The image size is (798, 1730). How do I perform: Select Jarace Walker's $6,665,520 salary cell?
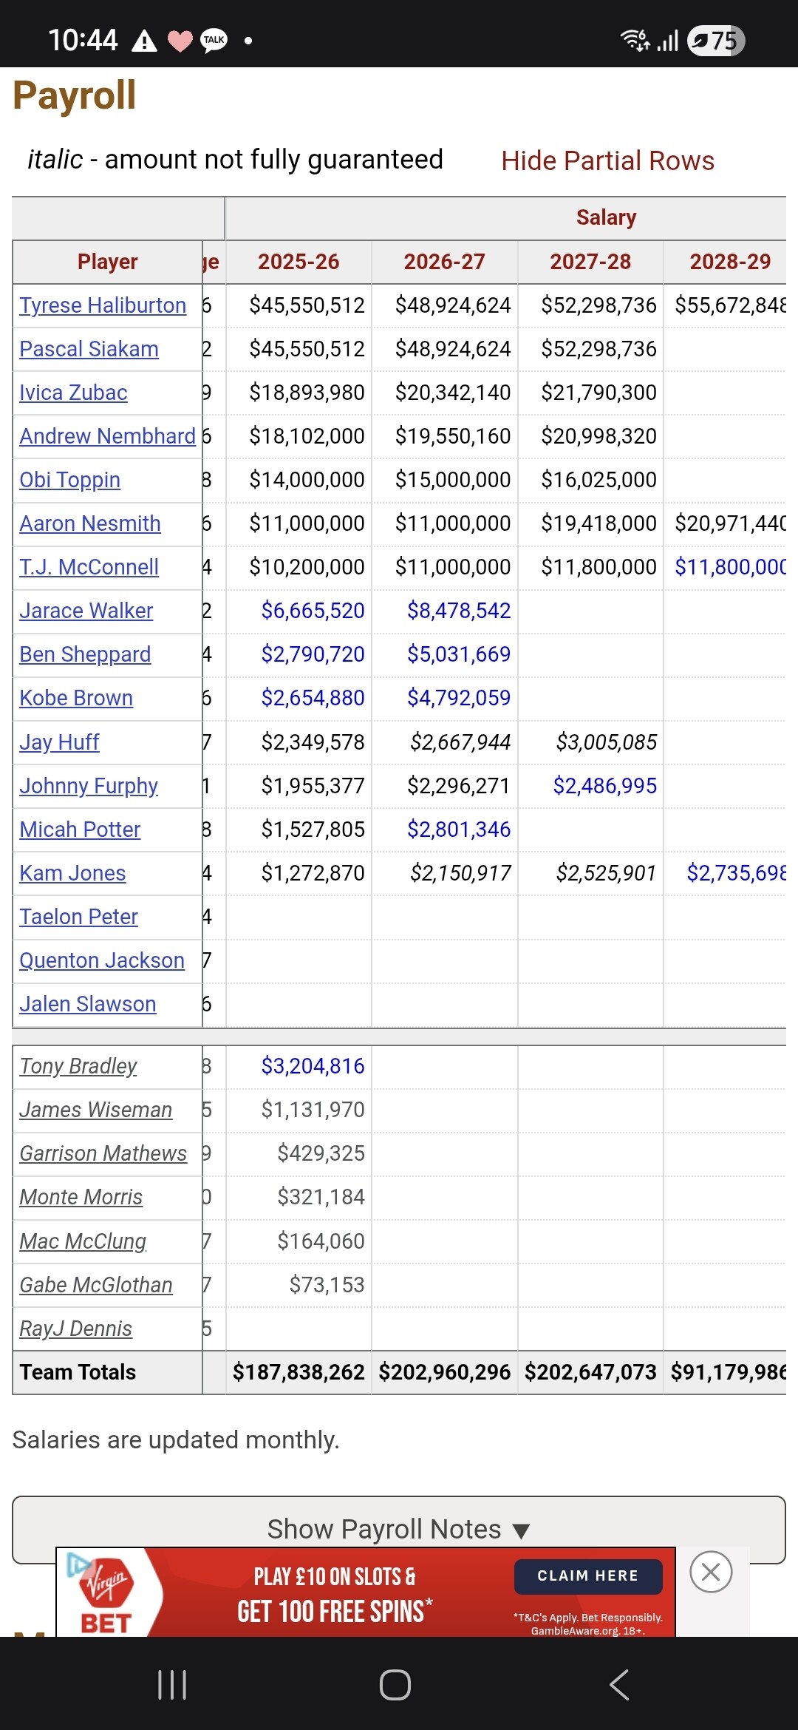click(299, 611)
